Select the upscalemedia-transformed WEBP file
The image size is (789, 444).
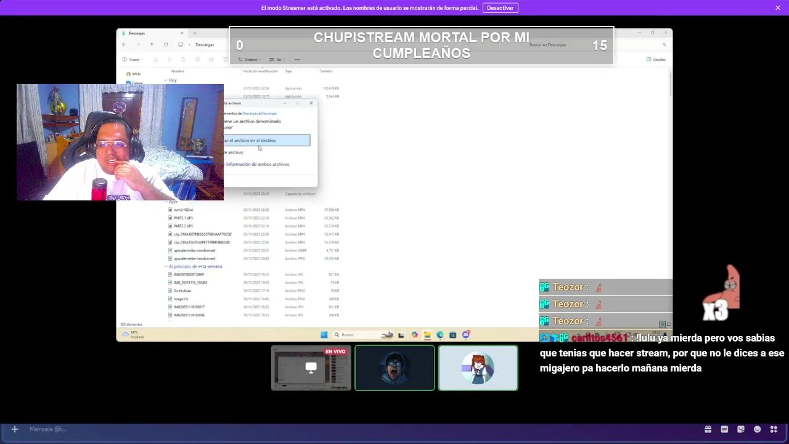[194, 250]
